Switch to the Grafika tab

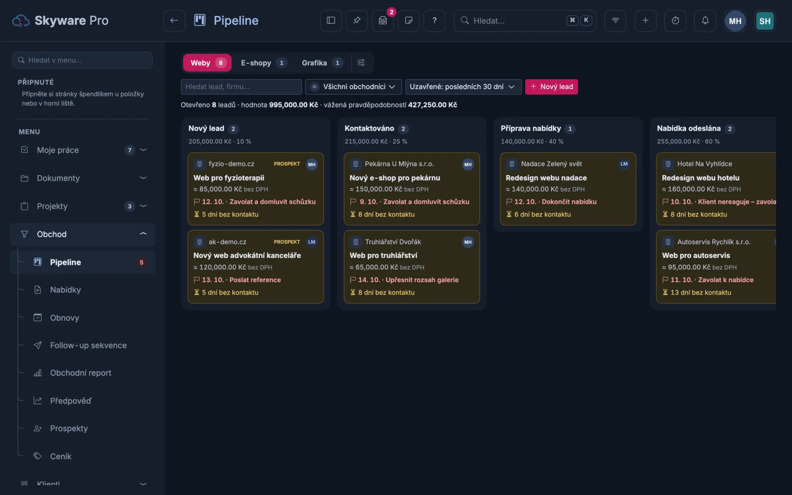click(321, 63)
